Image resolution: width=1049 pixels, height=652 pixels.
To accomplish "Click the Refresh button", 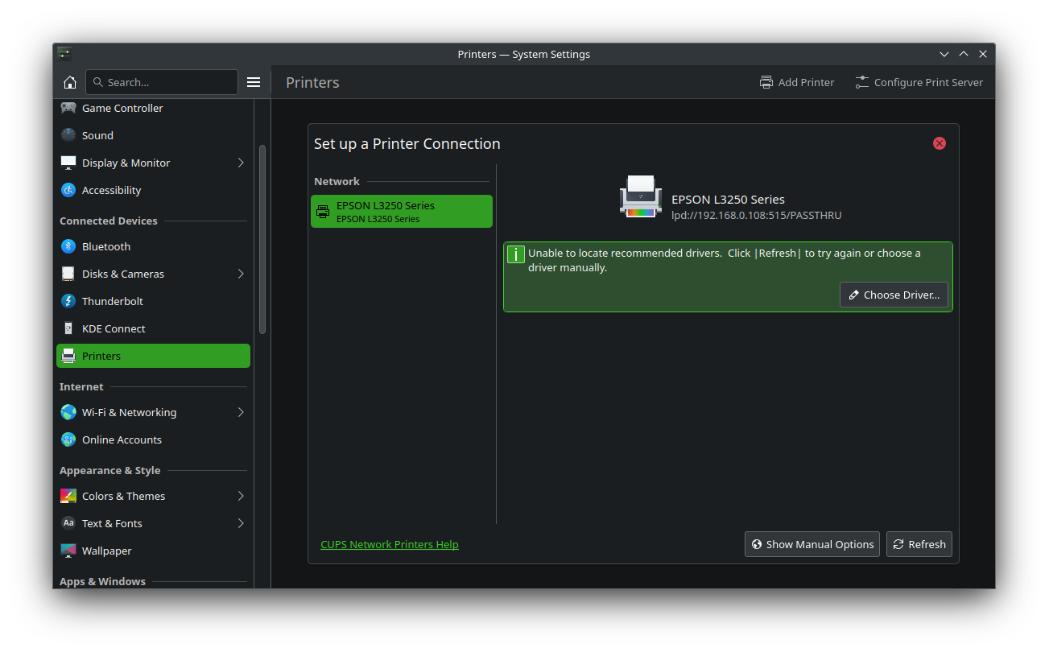I will [x=919, y=544].
